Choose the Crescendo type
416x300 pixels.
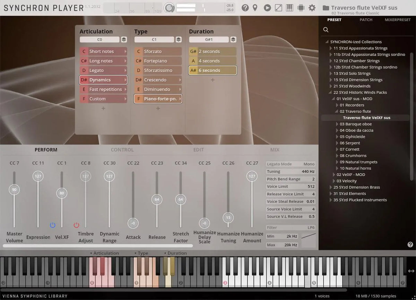(158, 80)
